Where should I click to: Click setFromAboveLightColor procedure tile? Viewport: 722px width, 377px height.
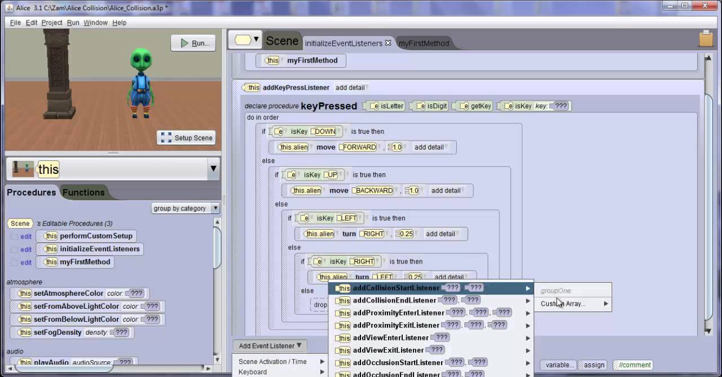coord(87,306)
